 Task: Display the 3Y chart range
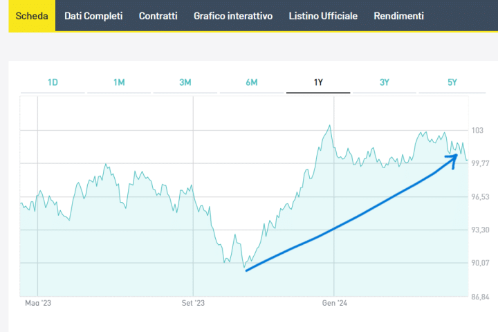point(385,82)
